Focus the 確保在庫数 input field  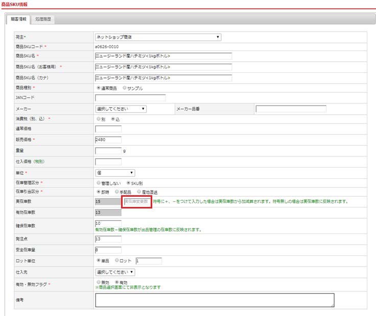pyautogui.click(x=108, y=223)
